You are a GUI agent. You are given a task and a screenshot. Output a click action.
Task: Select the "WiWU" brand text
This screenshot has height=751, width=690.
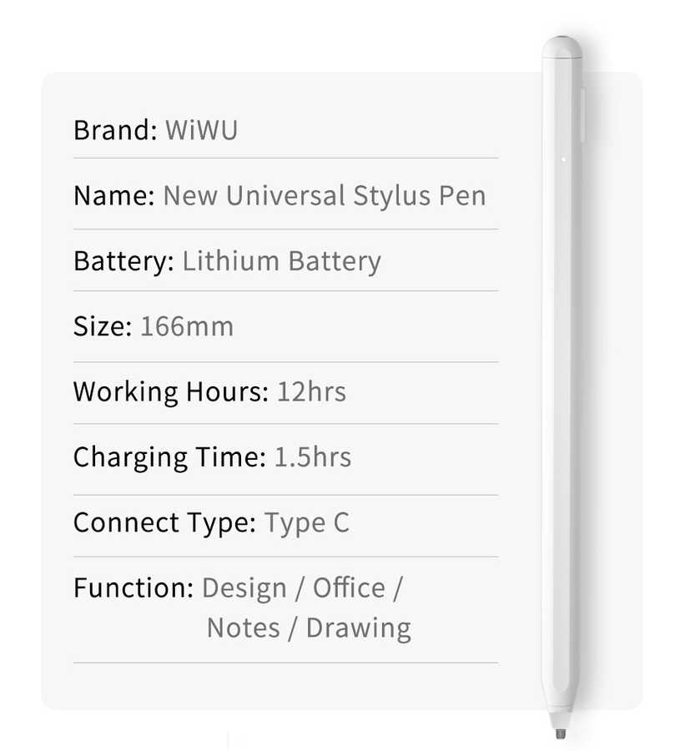[201, 131]
